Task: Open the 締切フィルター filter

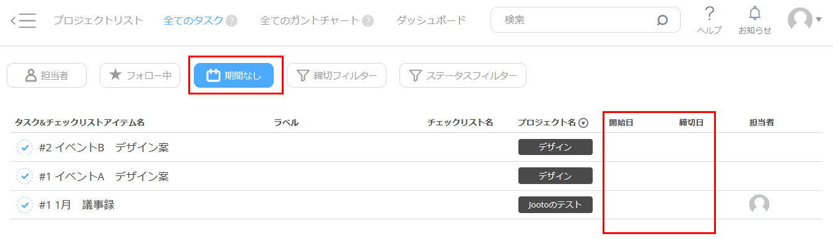Action: click(336, 75)
